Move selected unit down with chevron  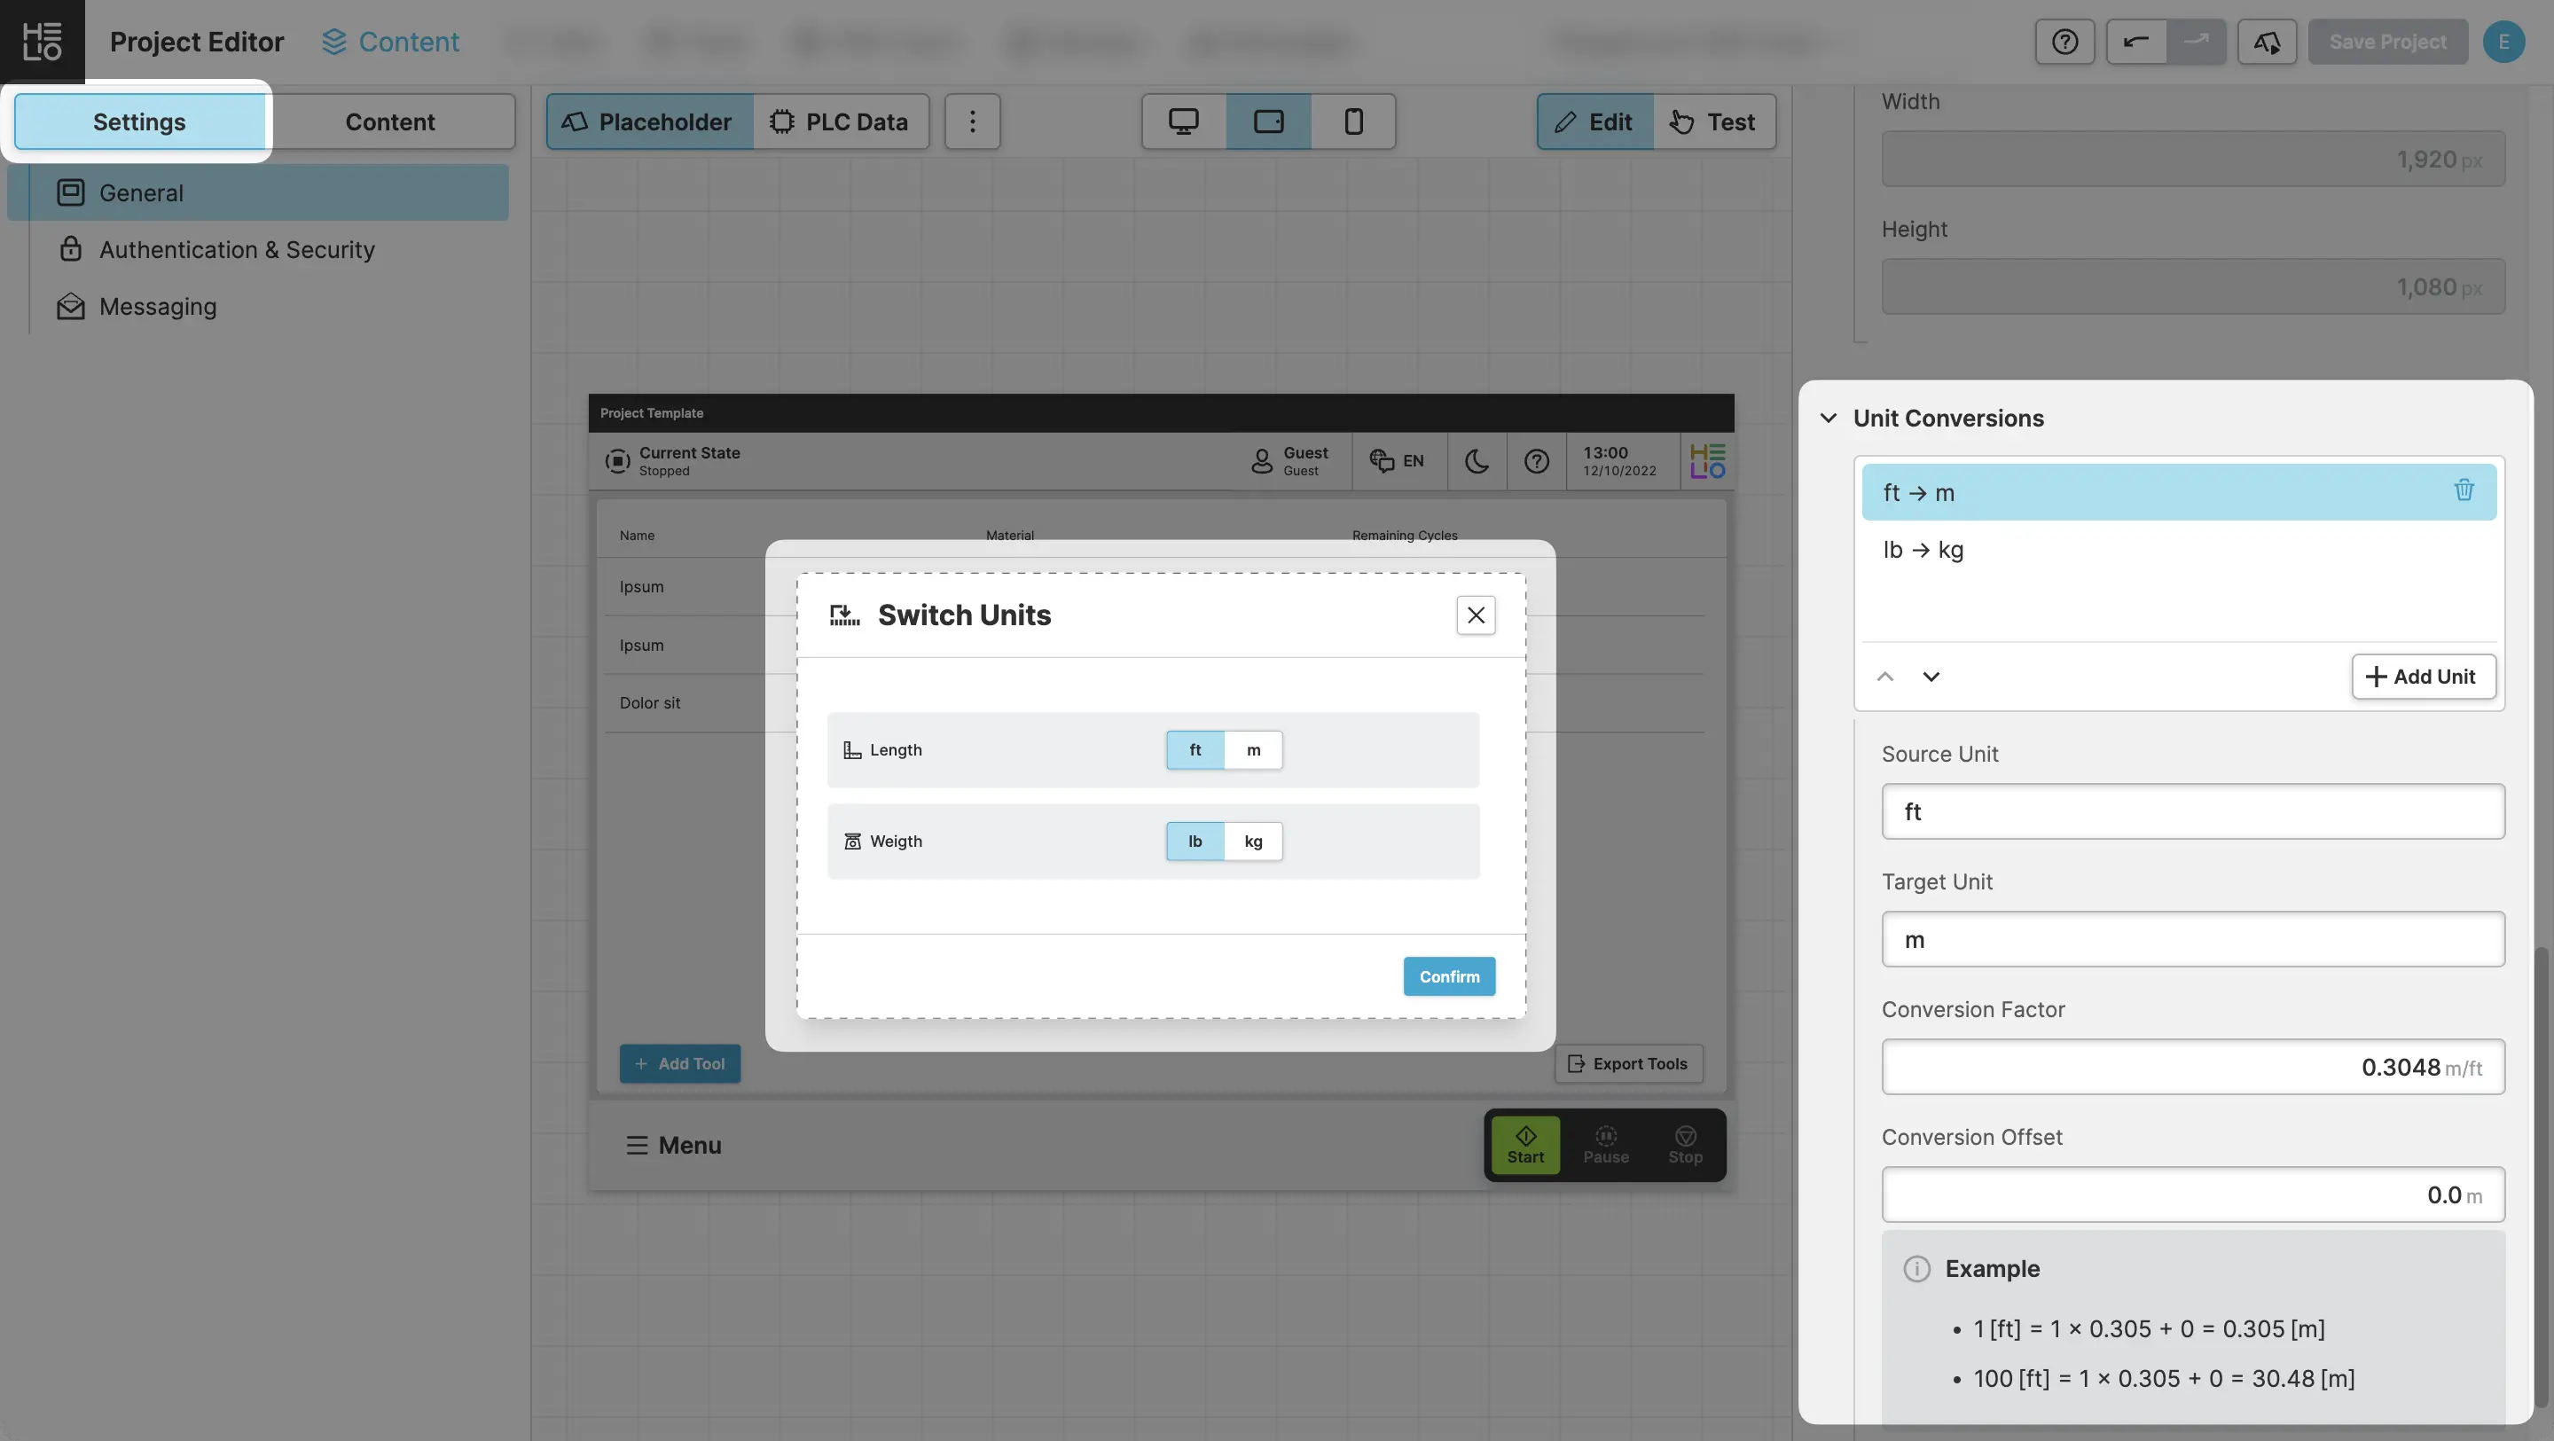[x=1931, y=677]
